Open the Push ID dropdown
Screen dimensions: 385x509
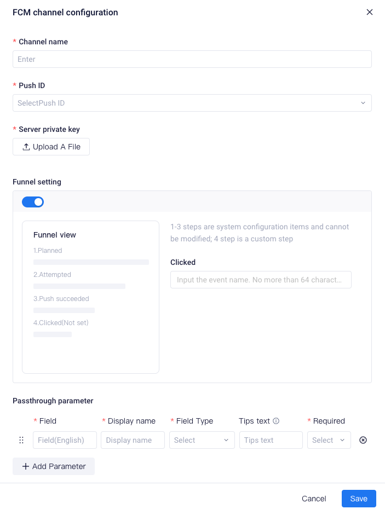click(x=192, y=102)
